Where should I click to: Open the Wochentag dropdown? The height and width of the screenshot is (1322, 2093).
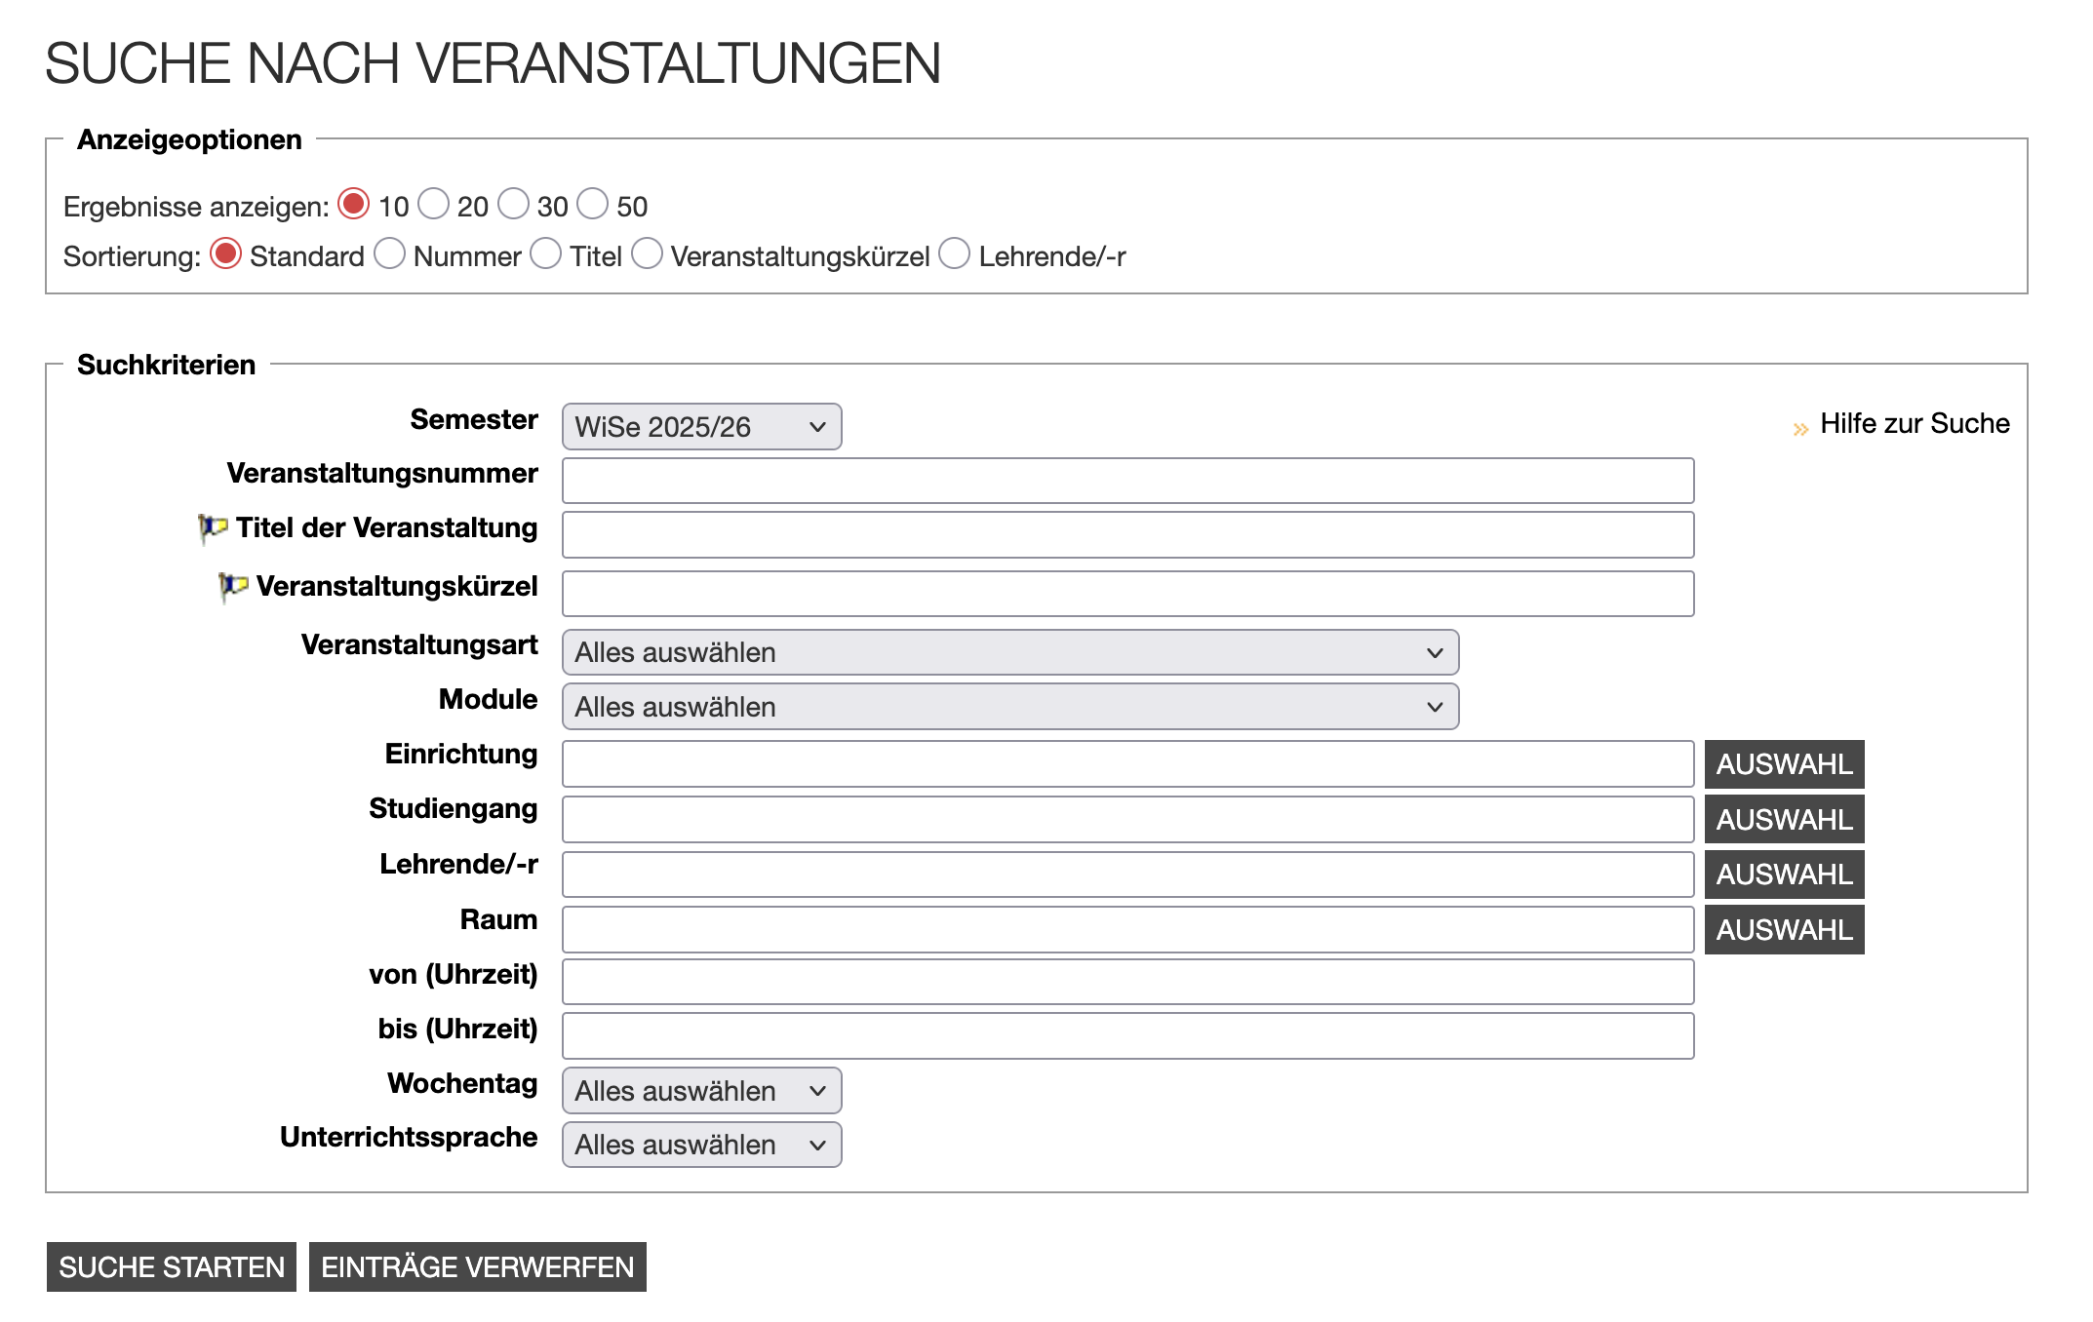tap(700, 1091)
